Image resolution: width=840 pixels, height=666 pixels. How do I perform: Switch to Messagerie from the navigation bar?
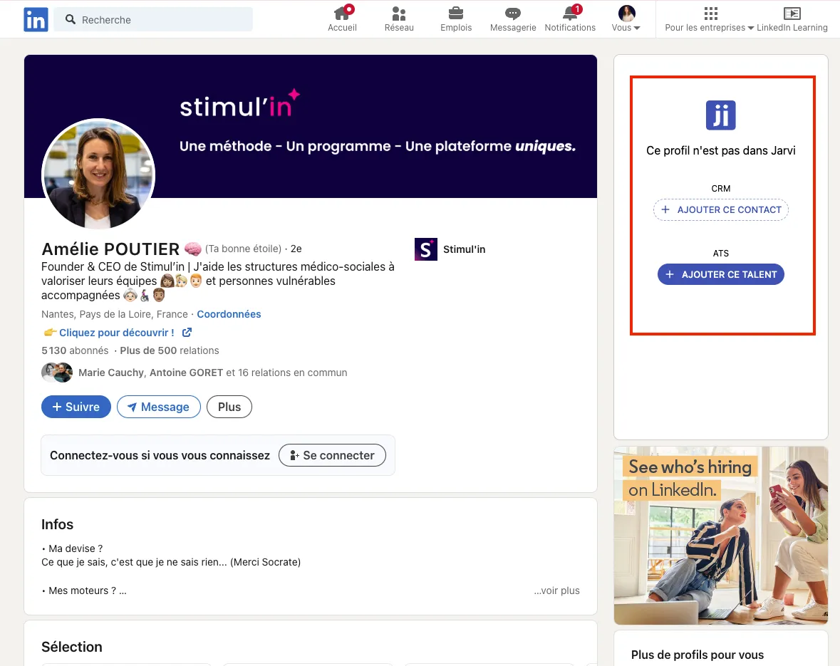click(x=512, y=19)
